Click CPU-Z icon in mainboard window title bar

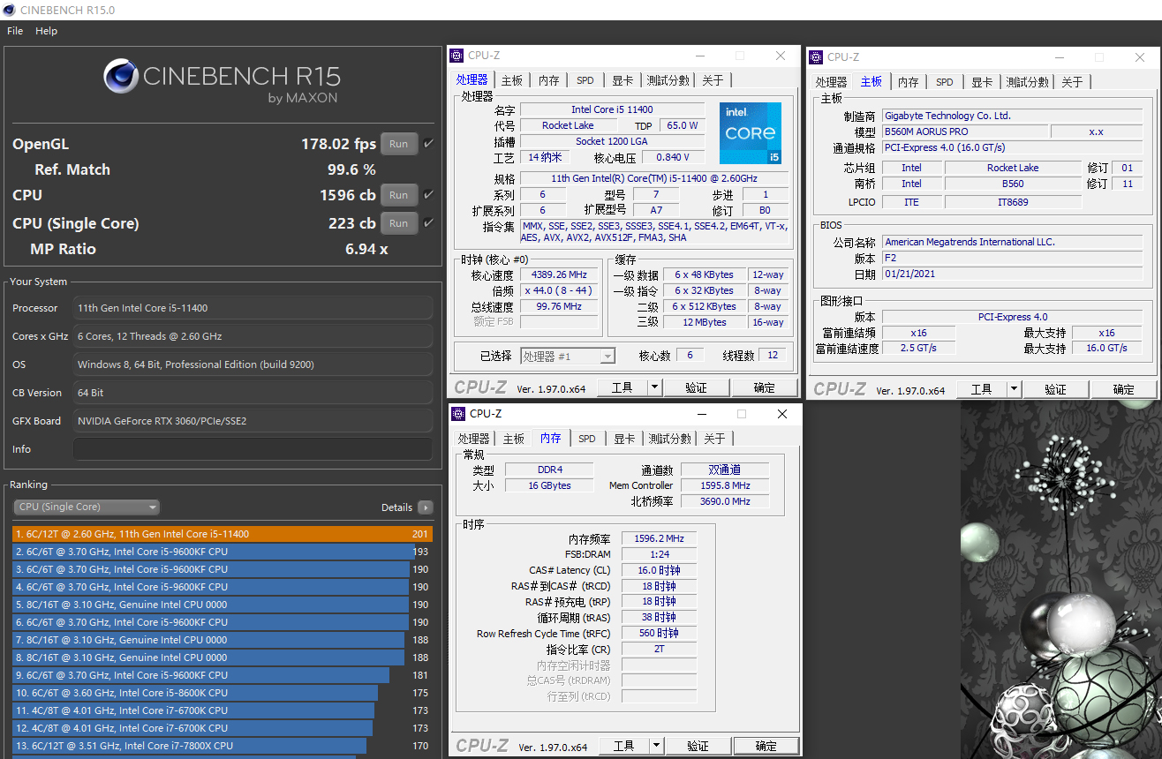[x=816, y=57]
